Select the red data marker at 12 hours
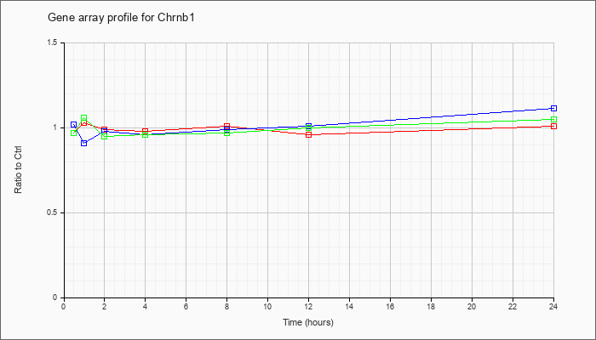Screen dimensions: 596x340 tap(308, 134)
